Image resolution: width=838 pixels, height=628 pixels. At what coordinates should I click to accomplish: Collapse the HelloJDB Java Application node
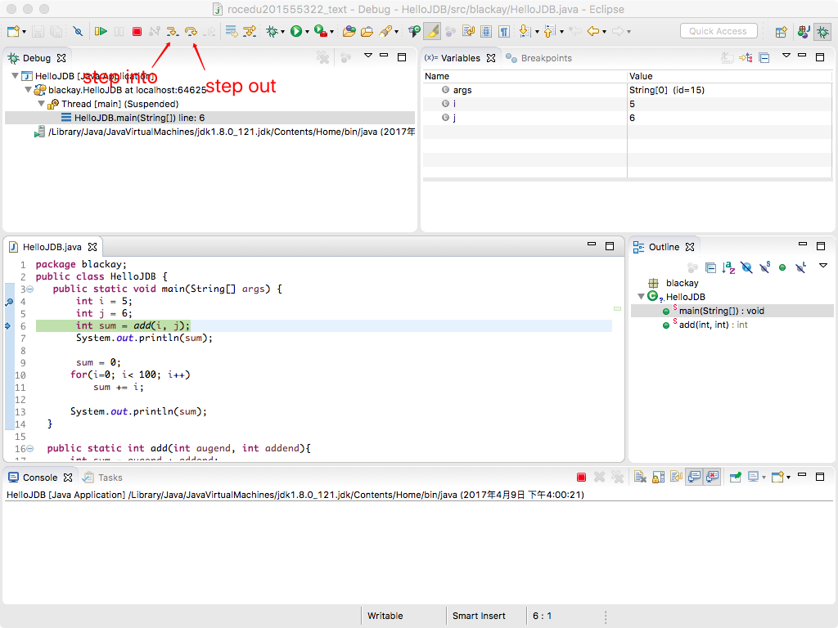tap(15, 76)
